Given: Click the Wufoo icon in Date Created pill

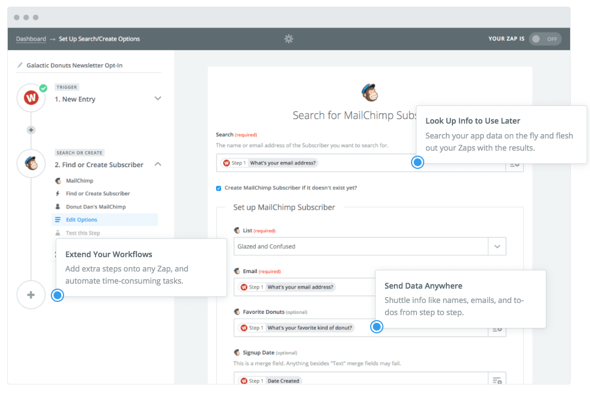Looking at the screenshot, I should pos(244,381).
